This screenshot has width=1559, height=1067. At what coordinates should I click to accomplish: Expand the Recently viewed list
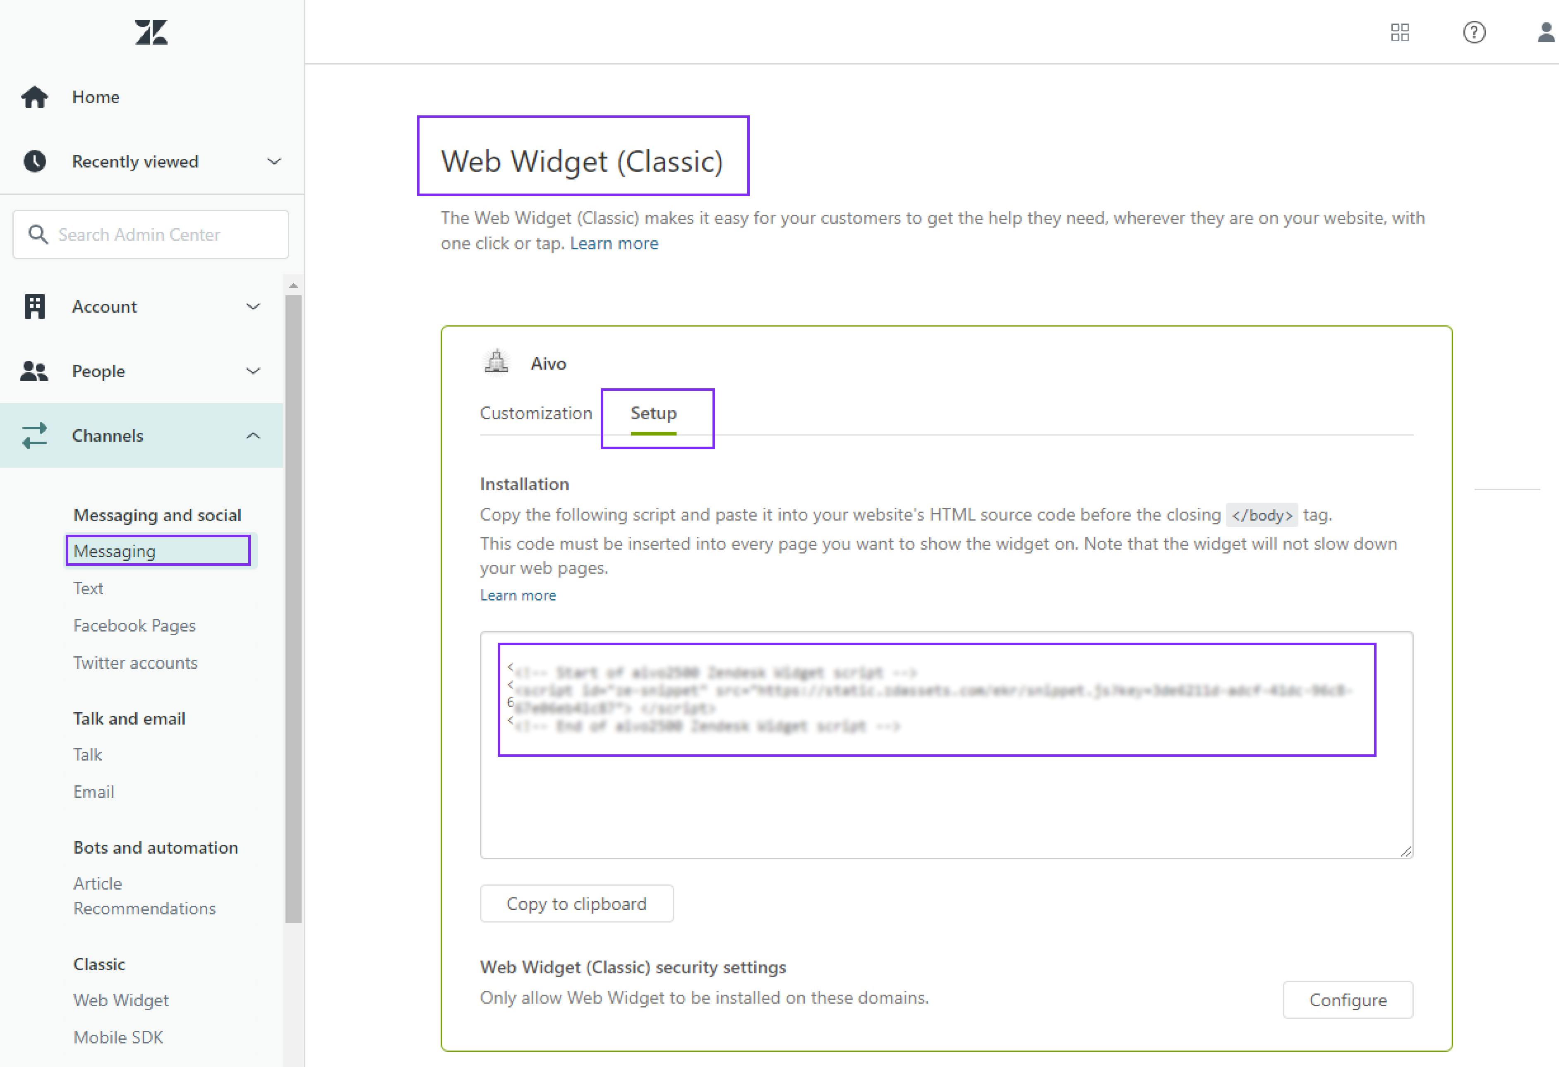coord(274,161)
